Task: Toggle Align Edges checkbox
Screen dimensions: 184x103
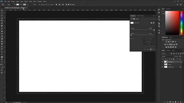Action: click(68, 5)
